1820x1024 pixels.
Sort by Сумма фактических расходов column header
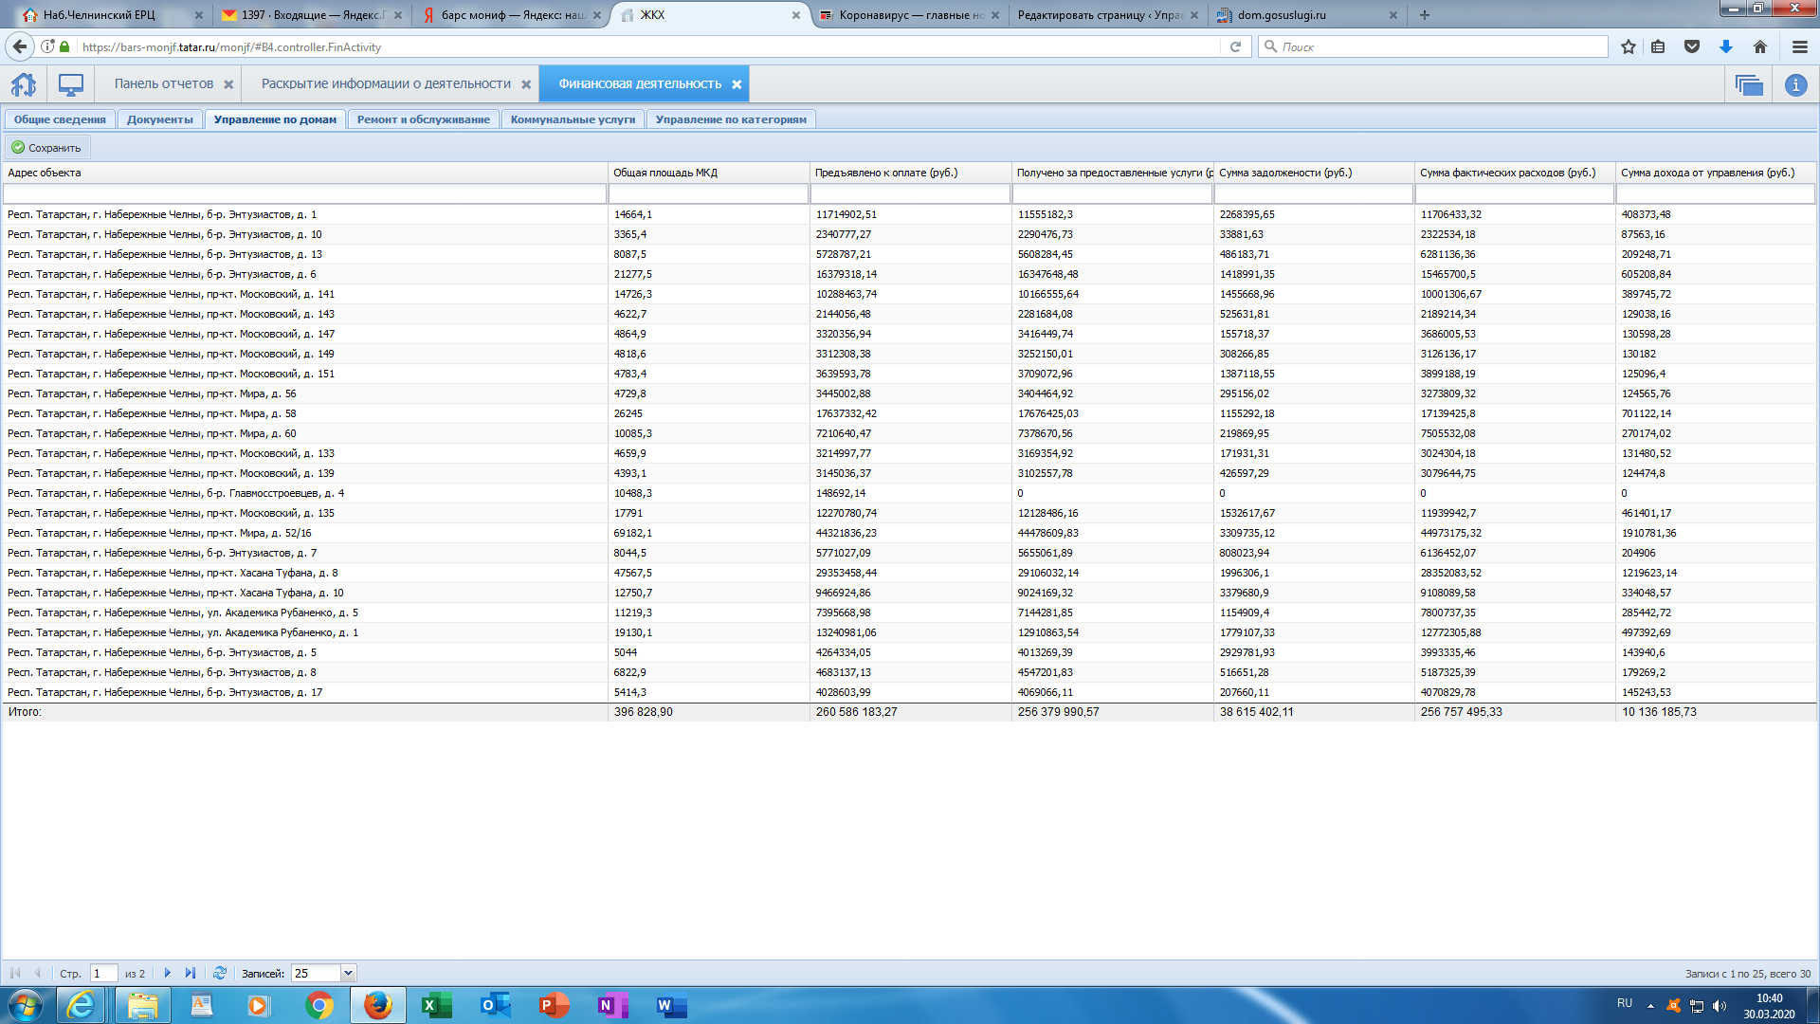[1514, 173]
